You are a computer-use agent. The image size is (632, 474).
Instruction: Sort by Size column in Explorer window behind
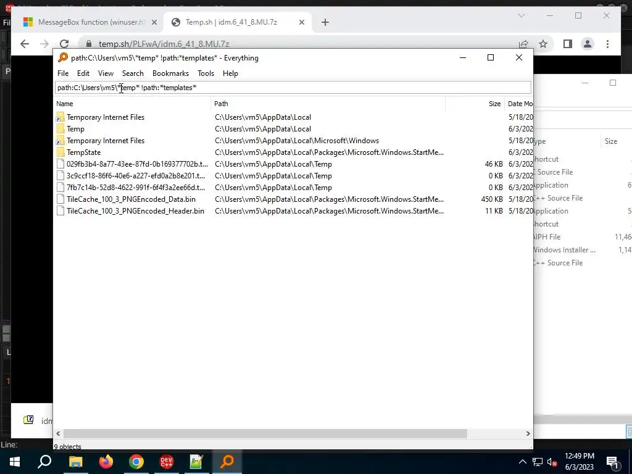(x=610, y=141)
